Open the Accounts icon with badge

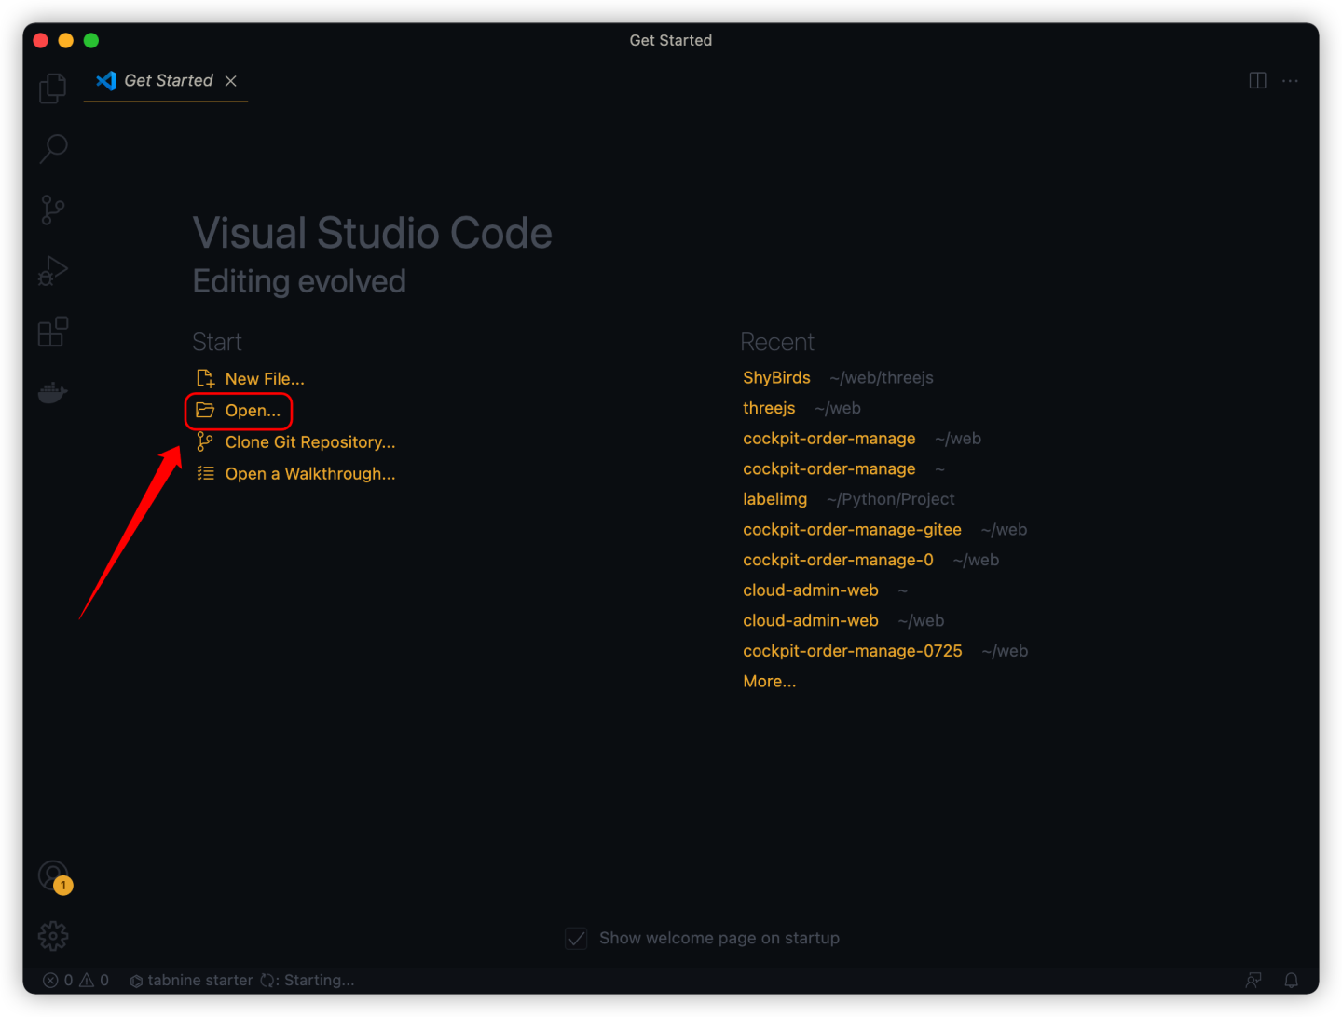click(54, 876)
